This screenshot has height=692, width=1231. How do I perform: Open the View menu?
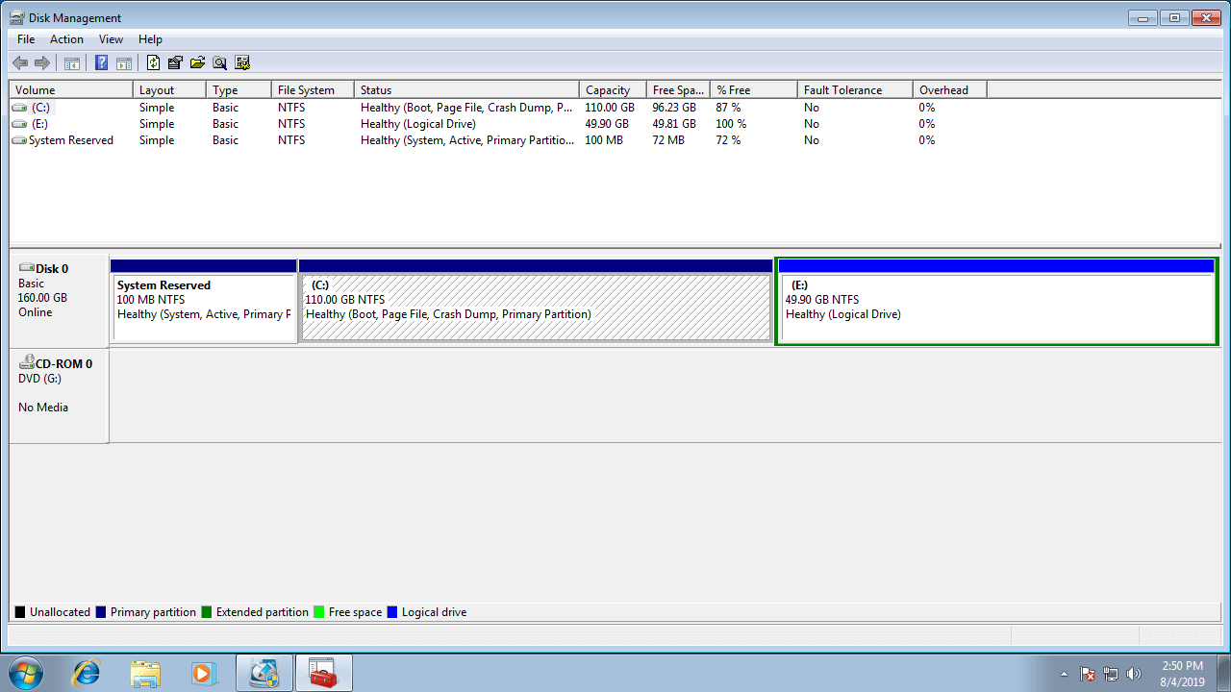[x=111, y=39]
